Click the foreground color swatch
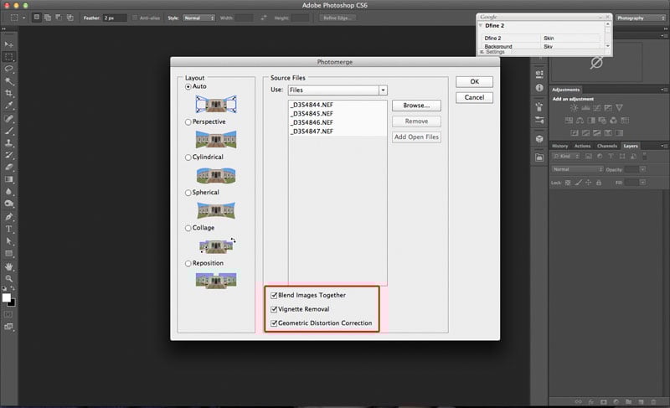 click(6, 297)
